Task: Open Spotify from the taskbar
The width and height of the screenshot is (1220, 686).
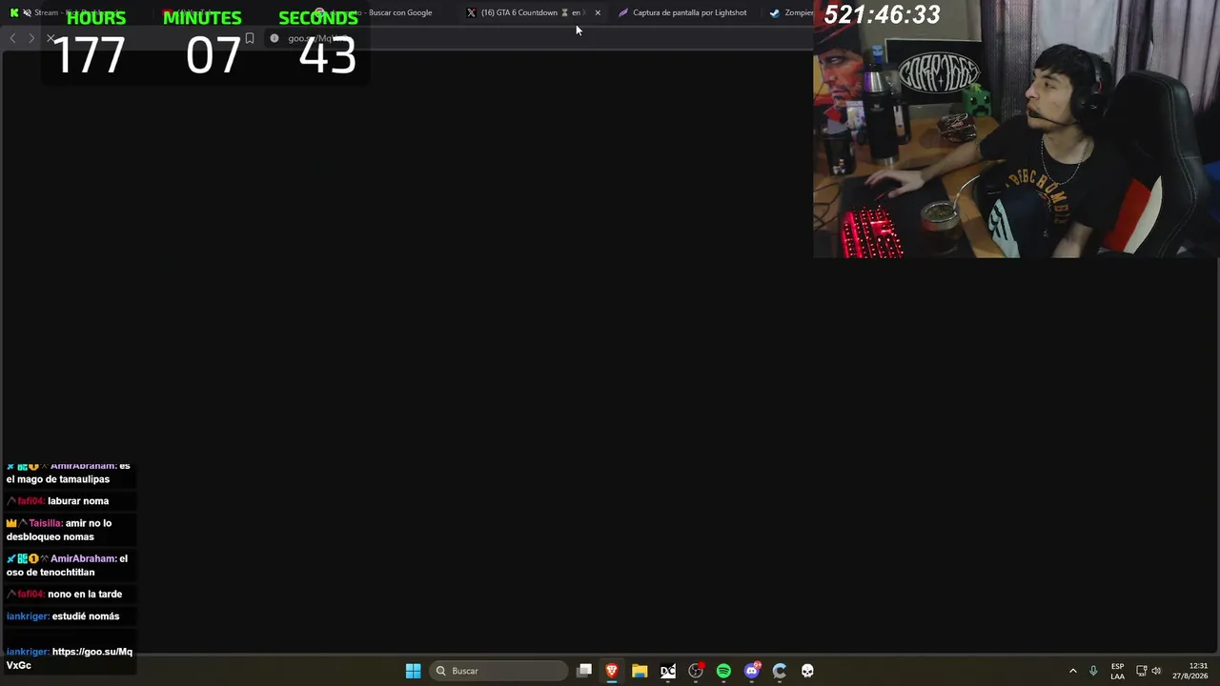Action: [x=723, y=671]
